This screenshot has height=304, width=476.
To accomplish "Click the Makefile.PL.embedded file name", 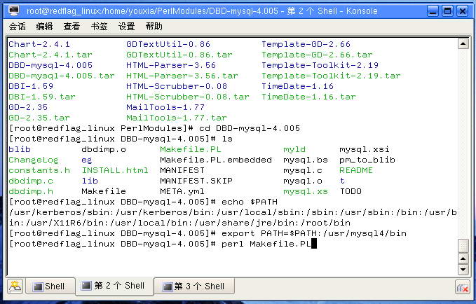I will [x=216, y=160].
